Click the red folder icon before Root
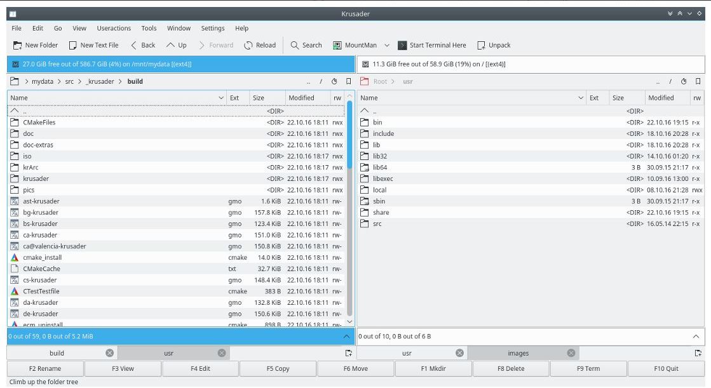 [x=364, y=81]
